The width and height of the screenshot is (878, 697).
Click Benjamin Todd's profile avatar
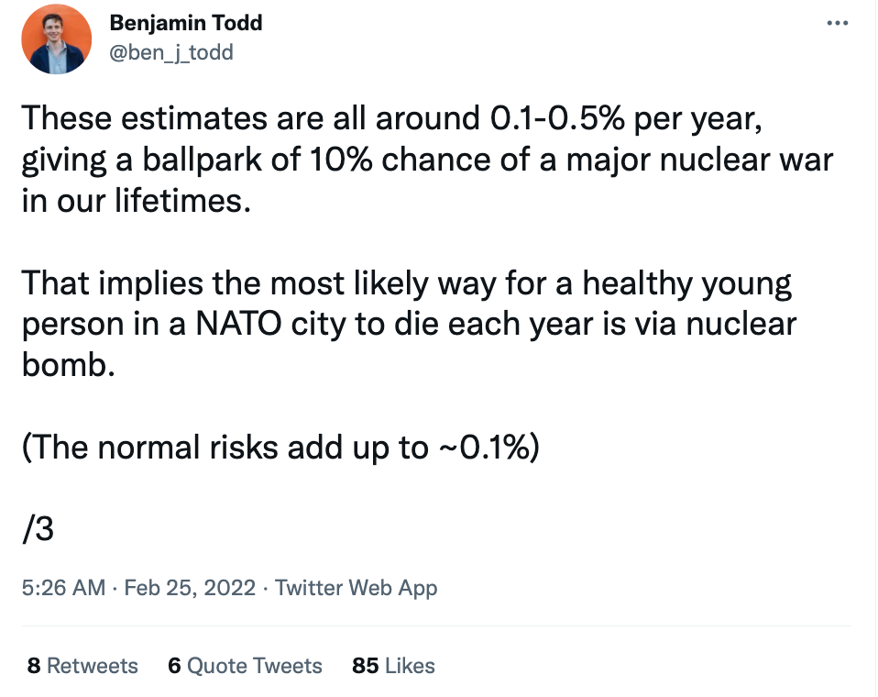(x=56, y=39)
